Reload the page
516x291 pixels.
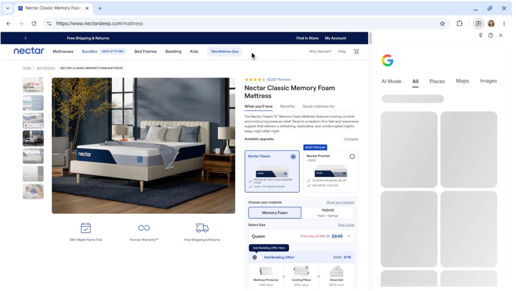coord(34,23)
